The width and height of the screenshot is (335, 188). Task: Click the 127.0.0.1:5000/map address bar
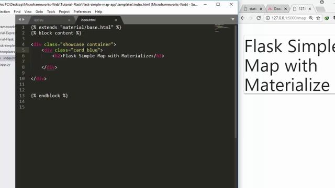tap(289, 18)
